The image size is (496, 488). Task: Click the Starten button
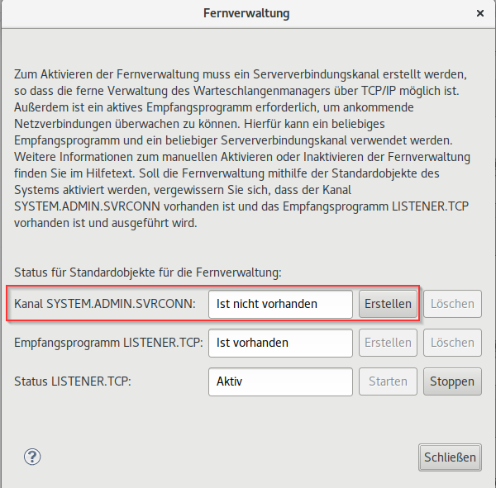(388, 381)
